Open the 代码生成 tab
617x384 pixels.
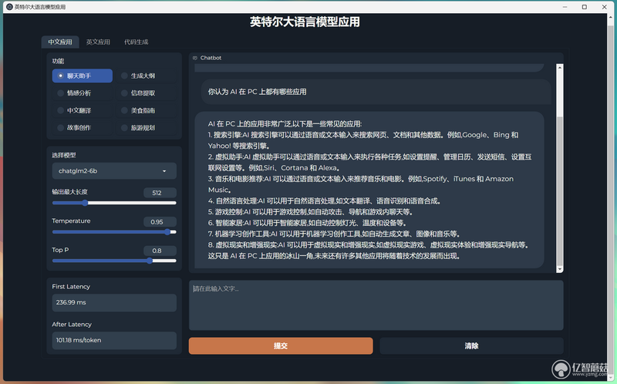tap(137, 42)
